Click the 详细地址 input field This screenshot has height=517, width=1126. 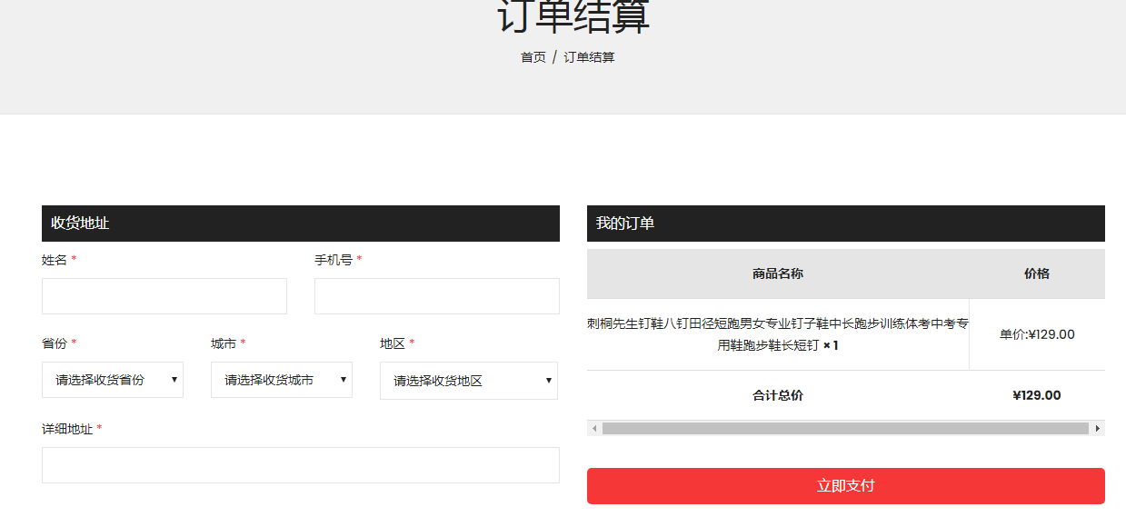300,465
